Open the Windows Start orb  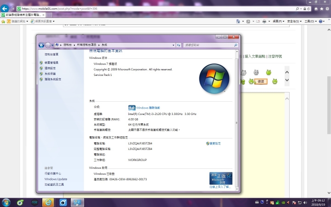coord(6,202)
